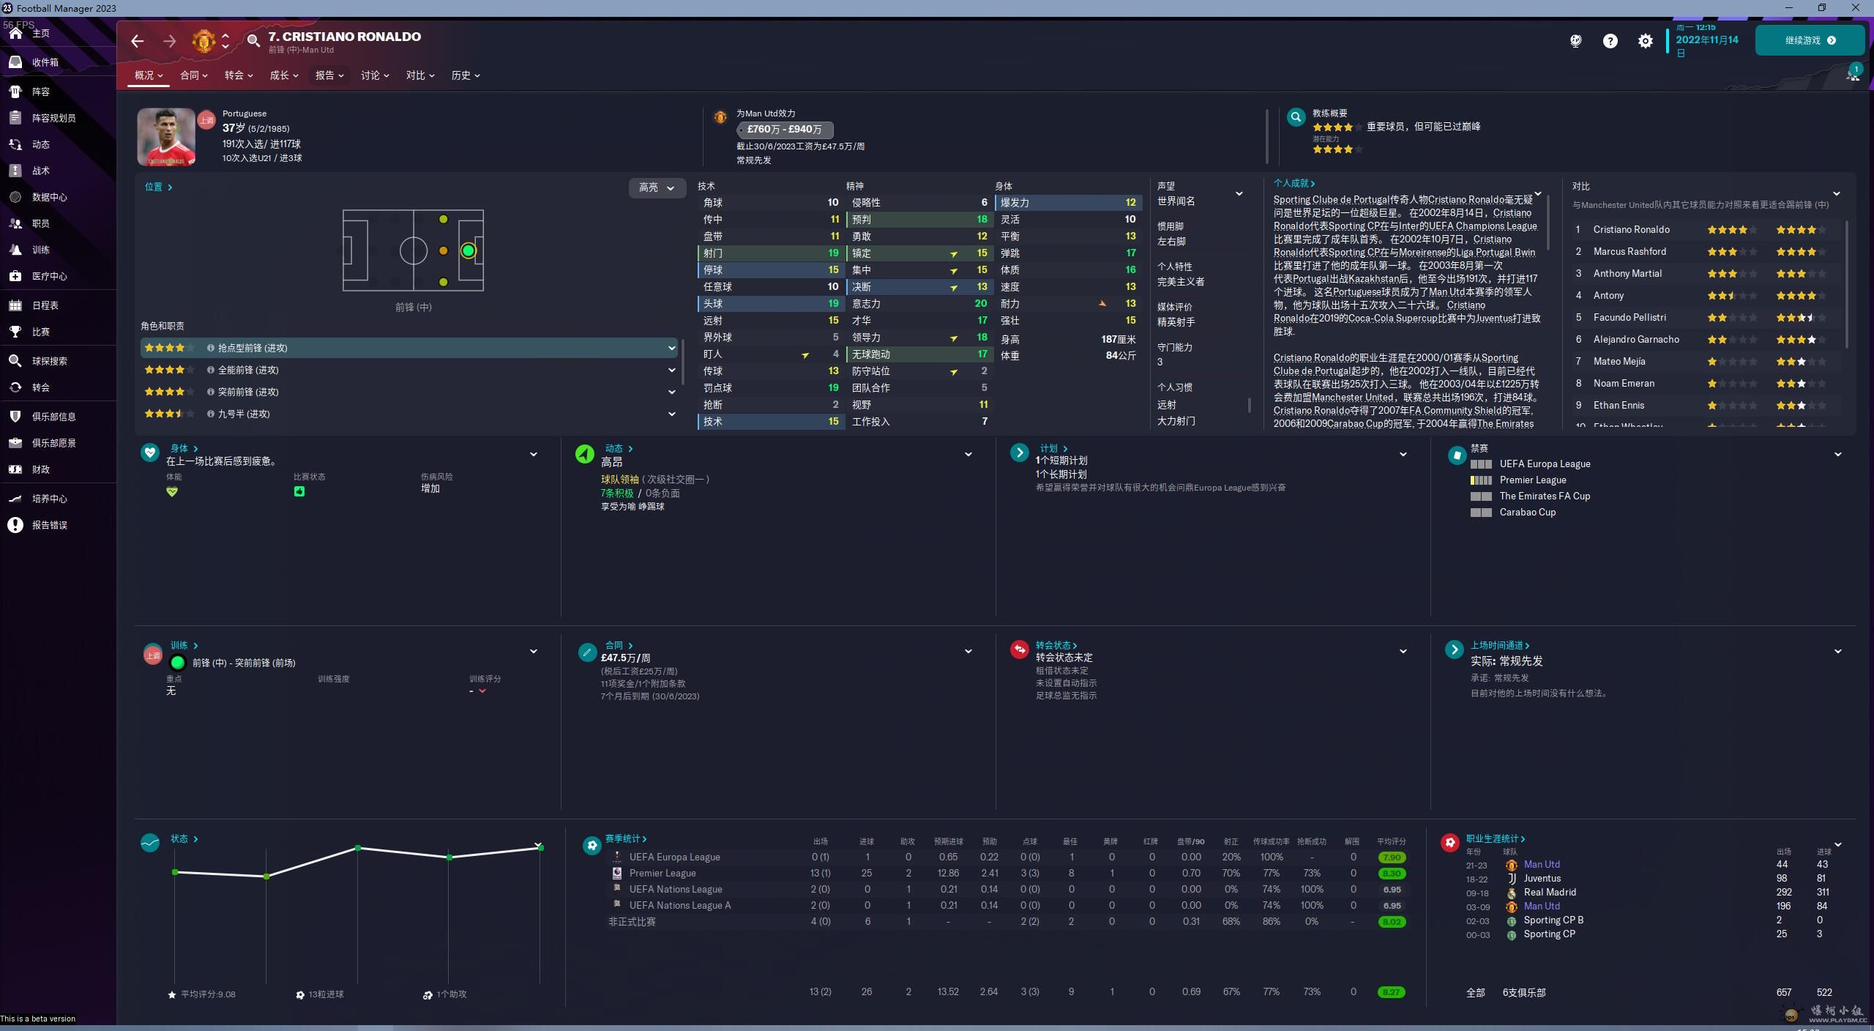
Task: Open the 对比 comparison tab menu
Action: (420, 75)
